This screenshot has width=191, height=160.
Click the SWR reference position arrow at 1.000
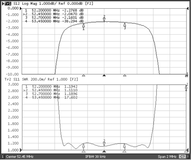[x=21, y=150]
